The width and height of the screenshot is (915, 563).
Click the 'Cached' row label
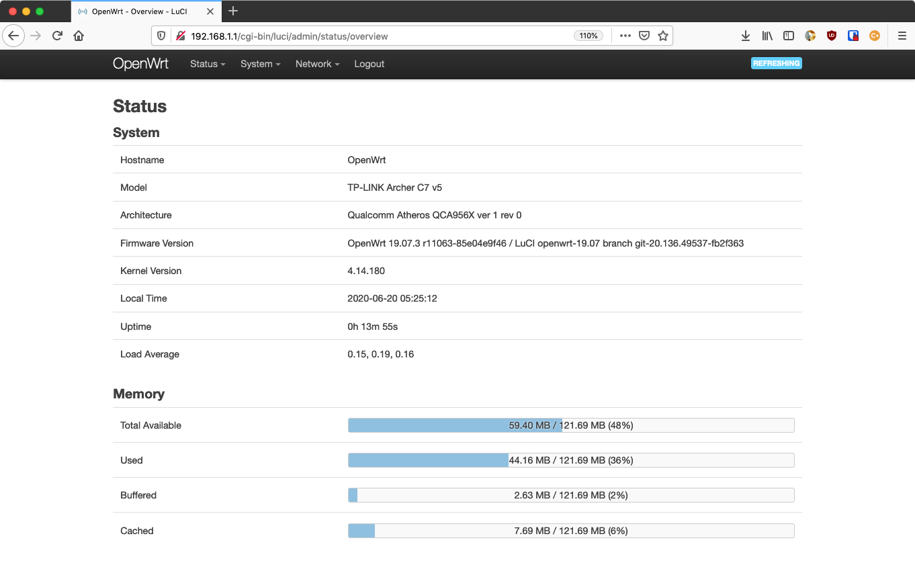(137, 531)
